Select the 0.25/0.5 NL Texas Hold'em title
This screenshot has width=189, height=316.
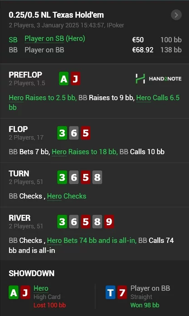point(56,15)
